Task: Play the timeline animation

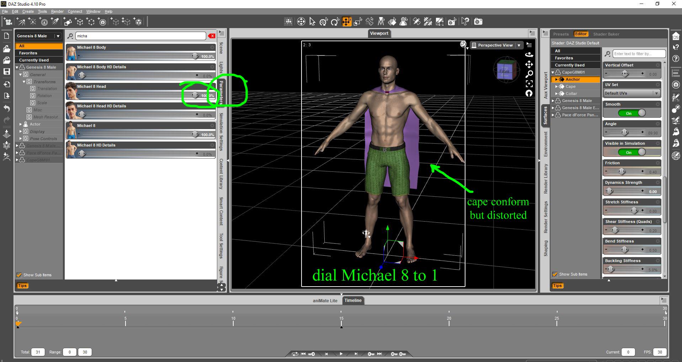Action: 341,354
